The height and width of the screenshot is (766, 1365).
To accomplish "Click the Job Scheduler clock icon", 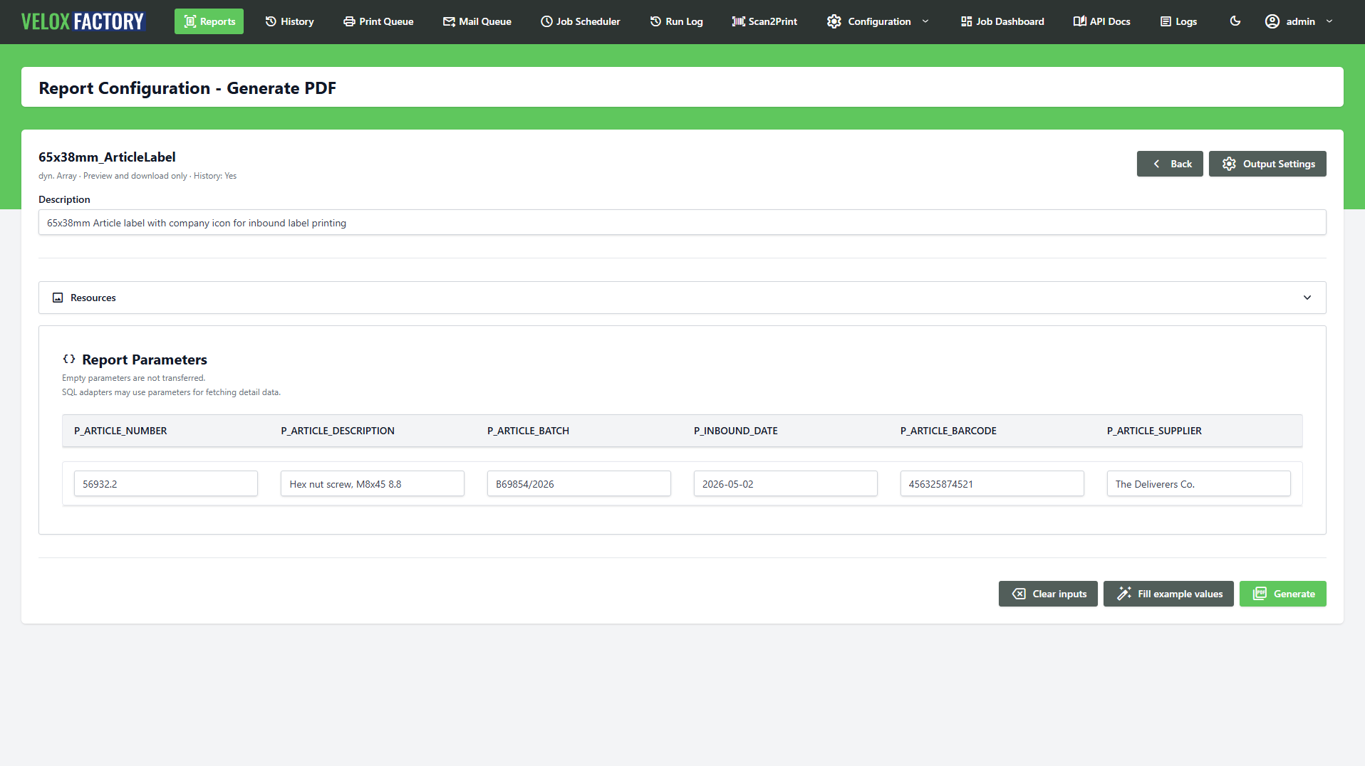I will coord(546,21).
